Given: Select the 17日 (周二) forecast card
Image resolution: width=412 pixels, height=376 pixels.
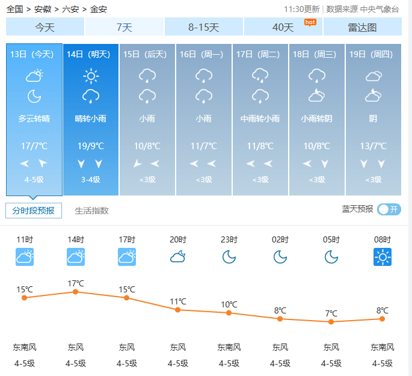Looking at the screenshot, I should tap(260, 119).
